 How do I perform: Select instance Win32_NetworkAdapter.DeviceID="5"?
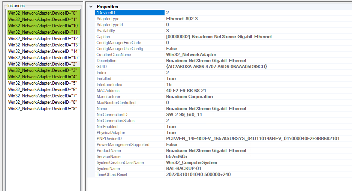[x=43, y=83]
